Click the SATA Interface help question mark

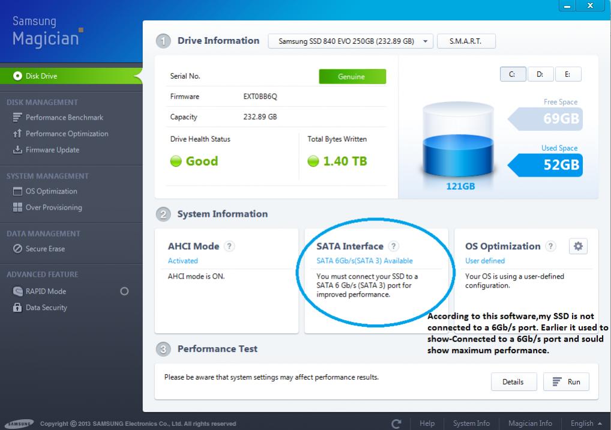point(393,246)
